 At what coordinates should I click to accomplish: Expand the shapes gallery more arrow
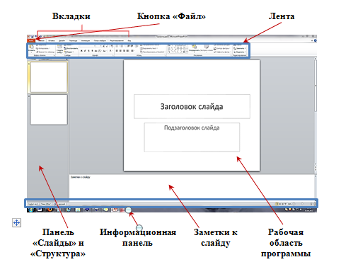pos(187,52)
